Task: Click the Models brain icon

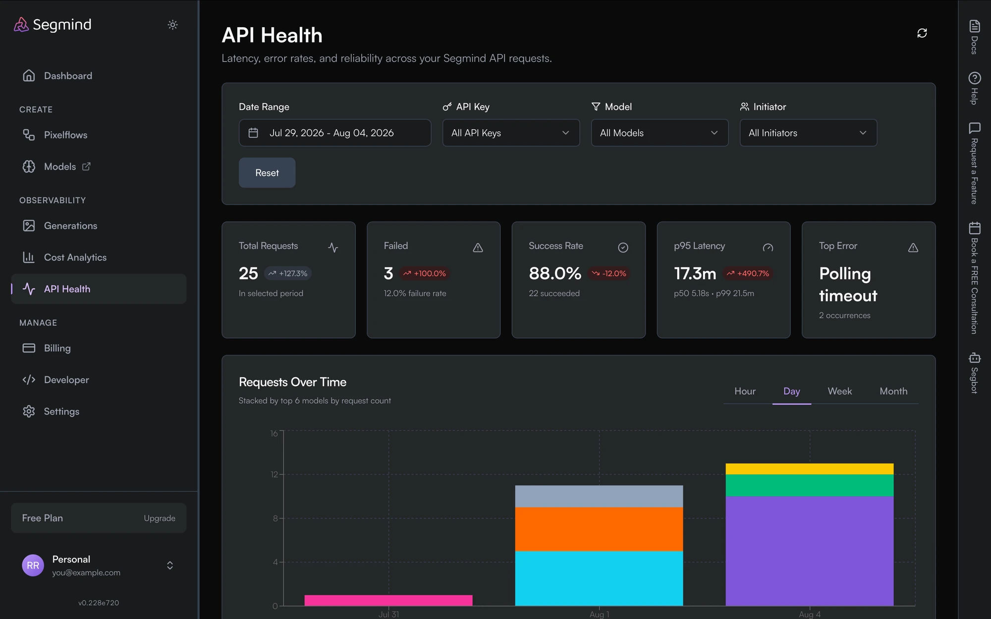Action: 29,166
